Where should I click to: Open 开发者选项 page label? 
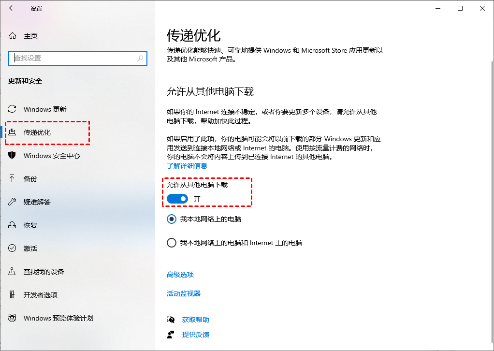pos(40,295)
